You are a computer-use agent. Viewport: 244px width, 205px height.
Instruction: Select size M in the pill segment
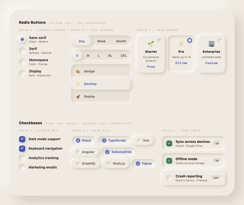88,56
